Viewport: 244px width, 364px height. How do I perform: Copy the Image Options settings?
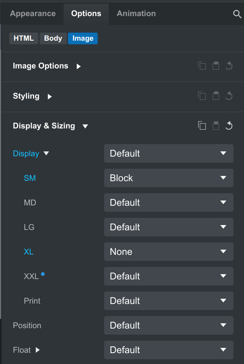point(202,66)
